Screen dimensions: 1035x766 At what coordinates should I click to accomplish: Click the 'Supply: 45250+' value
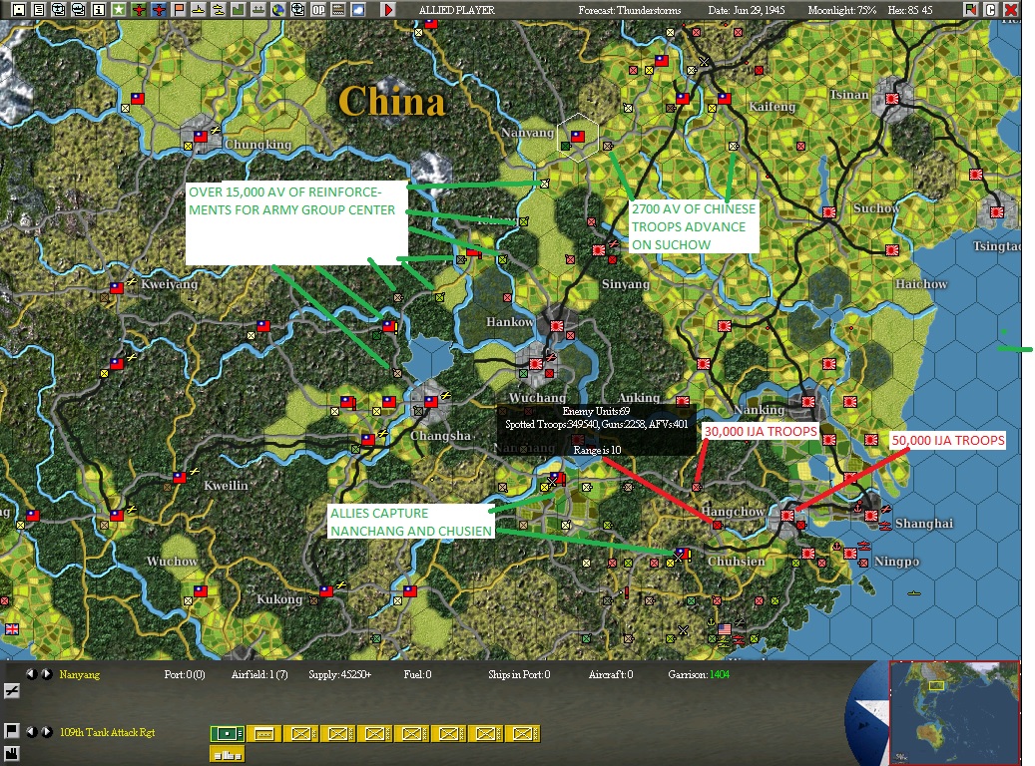[x=339, y=674]
